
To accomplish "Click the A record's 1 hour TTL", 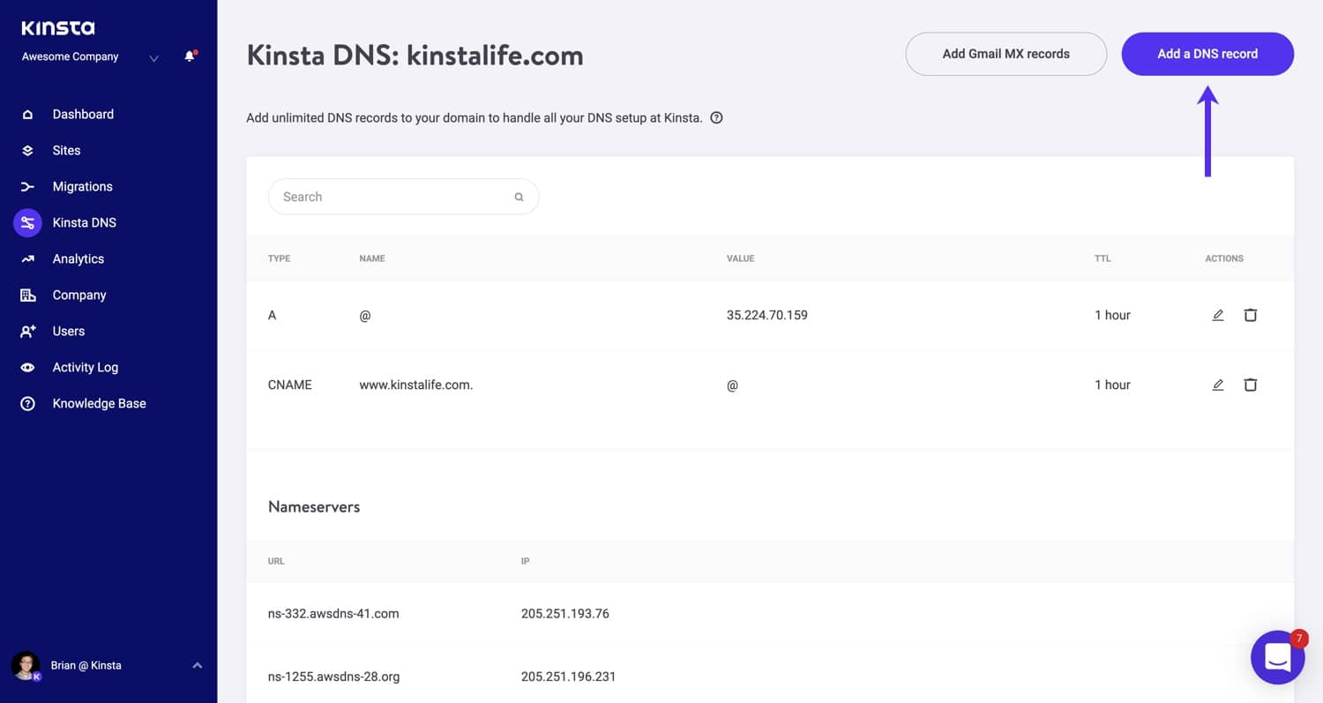I will click(x=1112, y=315).
